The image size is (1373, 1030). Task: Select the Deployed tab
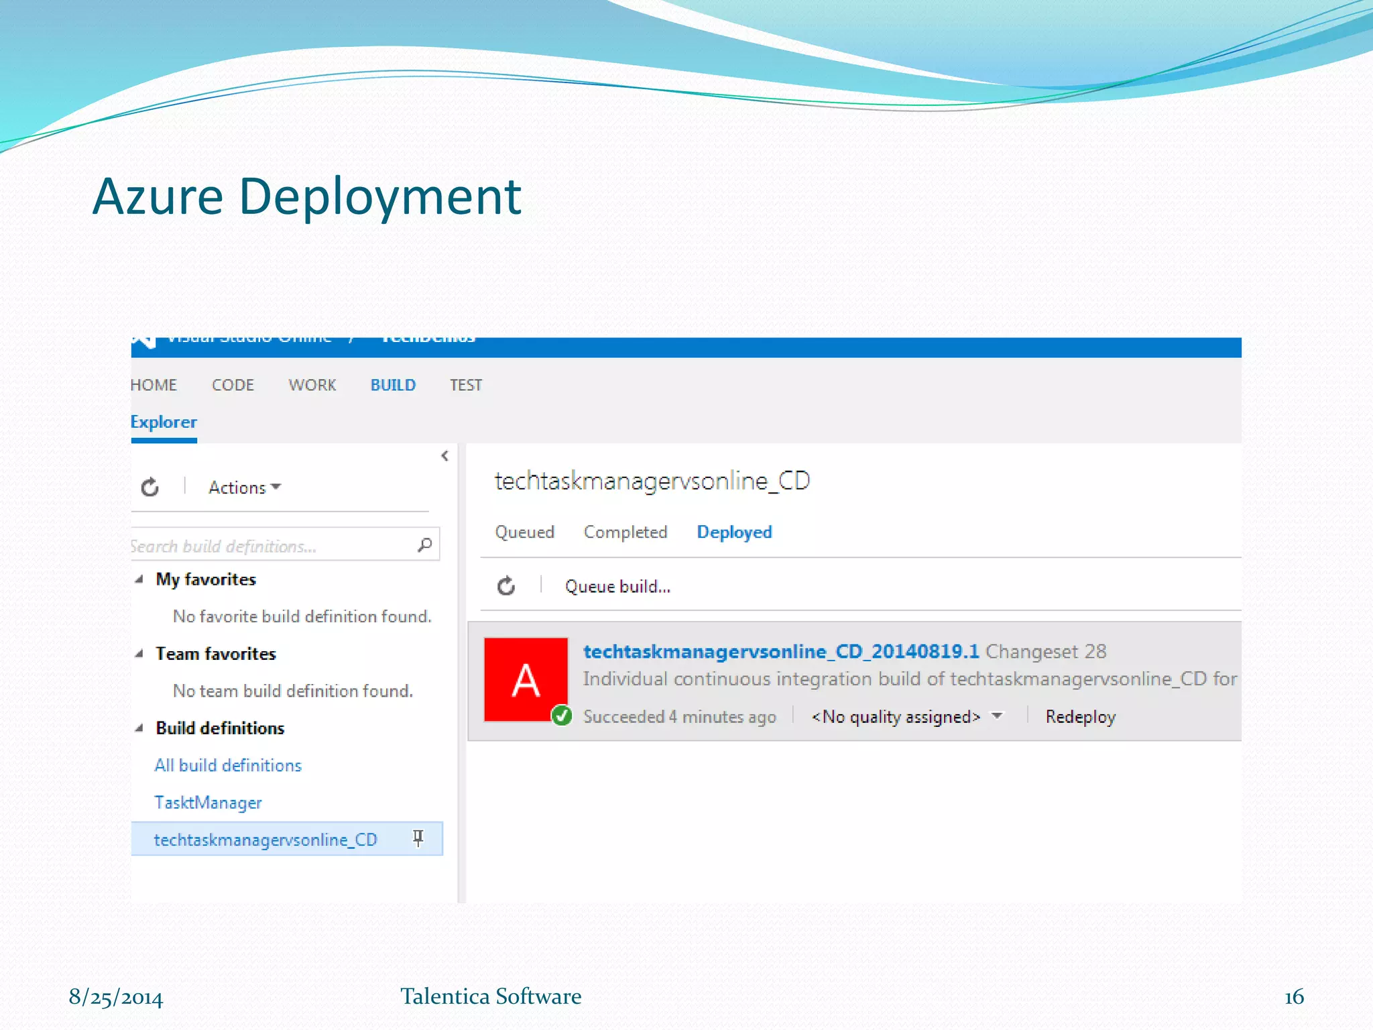734,532
